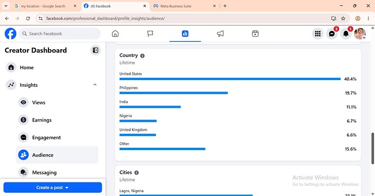
Task: Close the Google Search tab
Action: click(75, 6)
